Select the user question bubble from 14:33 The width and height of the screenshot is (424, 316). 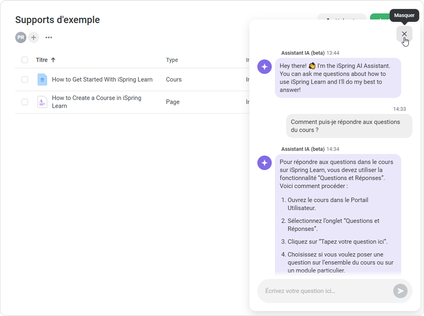tap(349, 126)
